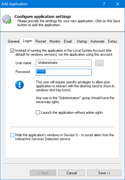Viewport: 125px width, 180px height.
Task: Check Hide the application's windows in Session 0
Action: (x=12, y=135)
